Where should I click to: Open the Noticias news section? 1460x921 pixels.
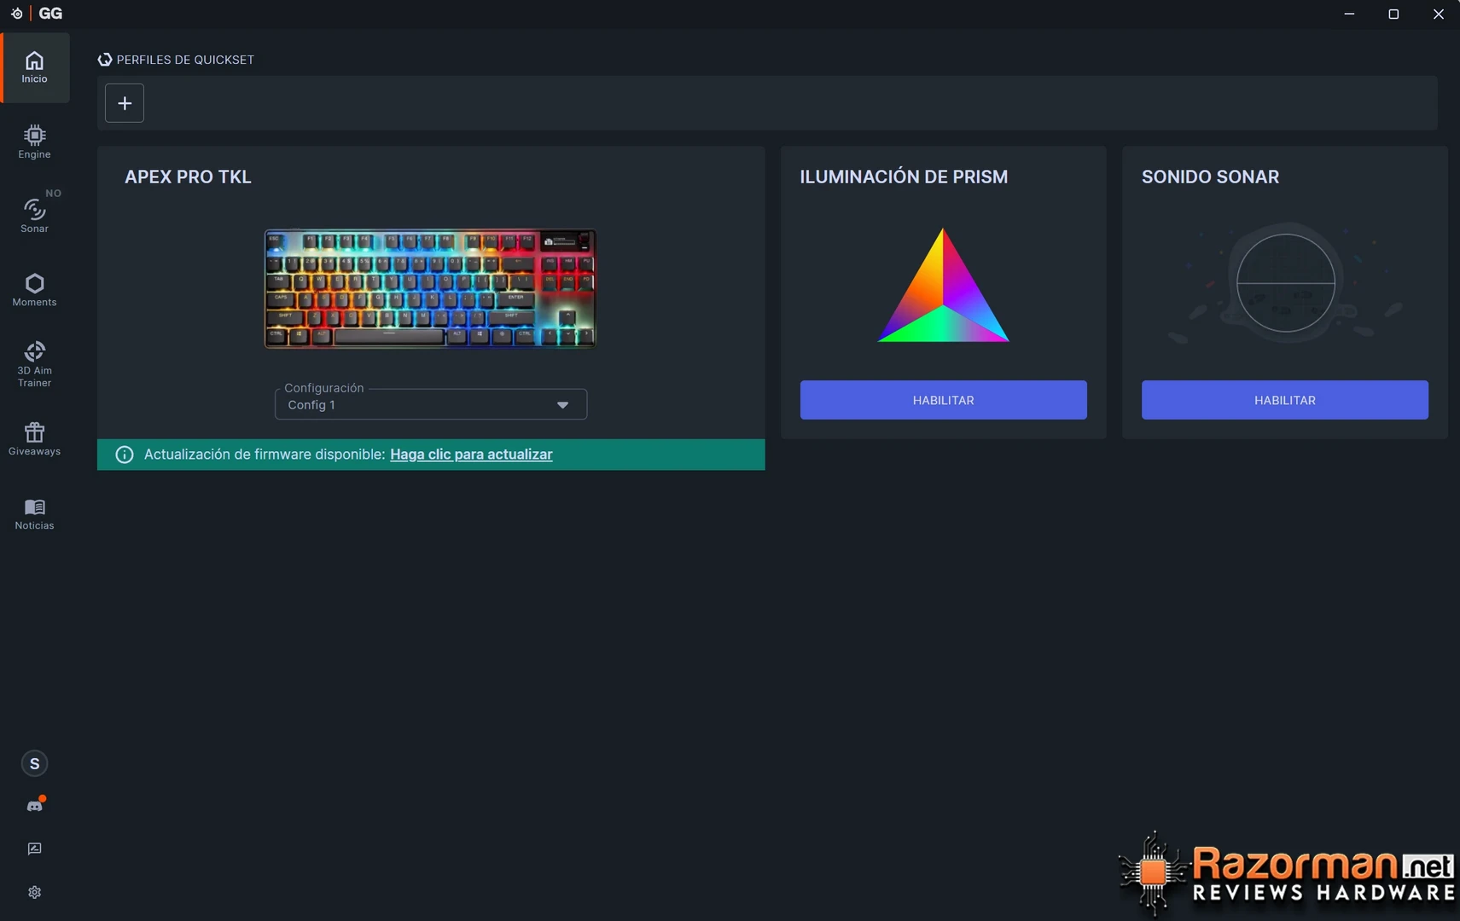pyautogui.click(x=35, y=513)
